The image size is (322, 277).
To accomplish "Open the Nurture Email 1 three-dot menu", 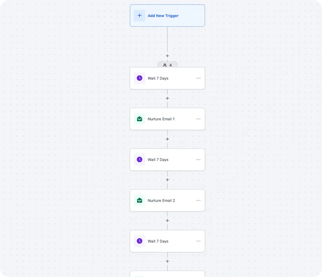I will pyautogui.click(x=198, y=119).
